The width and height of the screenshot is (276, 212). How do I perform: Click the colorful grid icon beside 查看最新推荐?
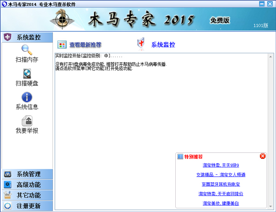pos(62,45)
